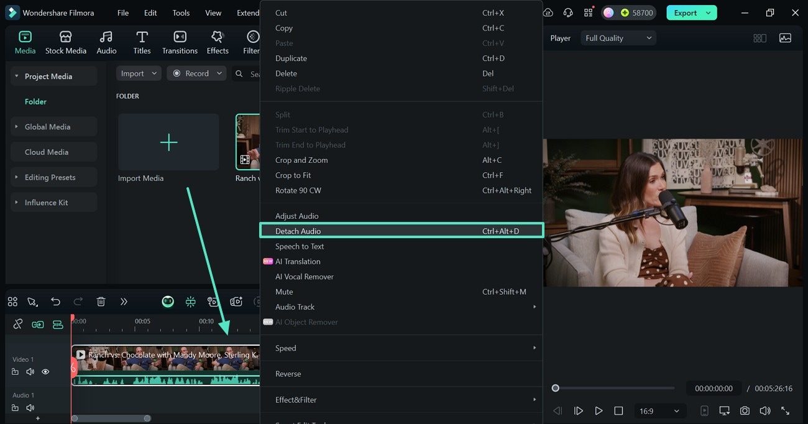Viewport: 808px width, 424px height.
Task: Open the Speed submenu
Action: 401,348
